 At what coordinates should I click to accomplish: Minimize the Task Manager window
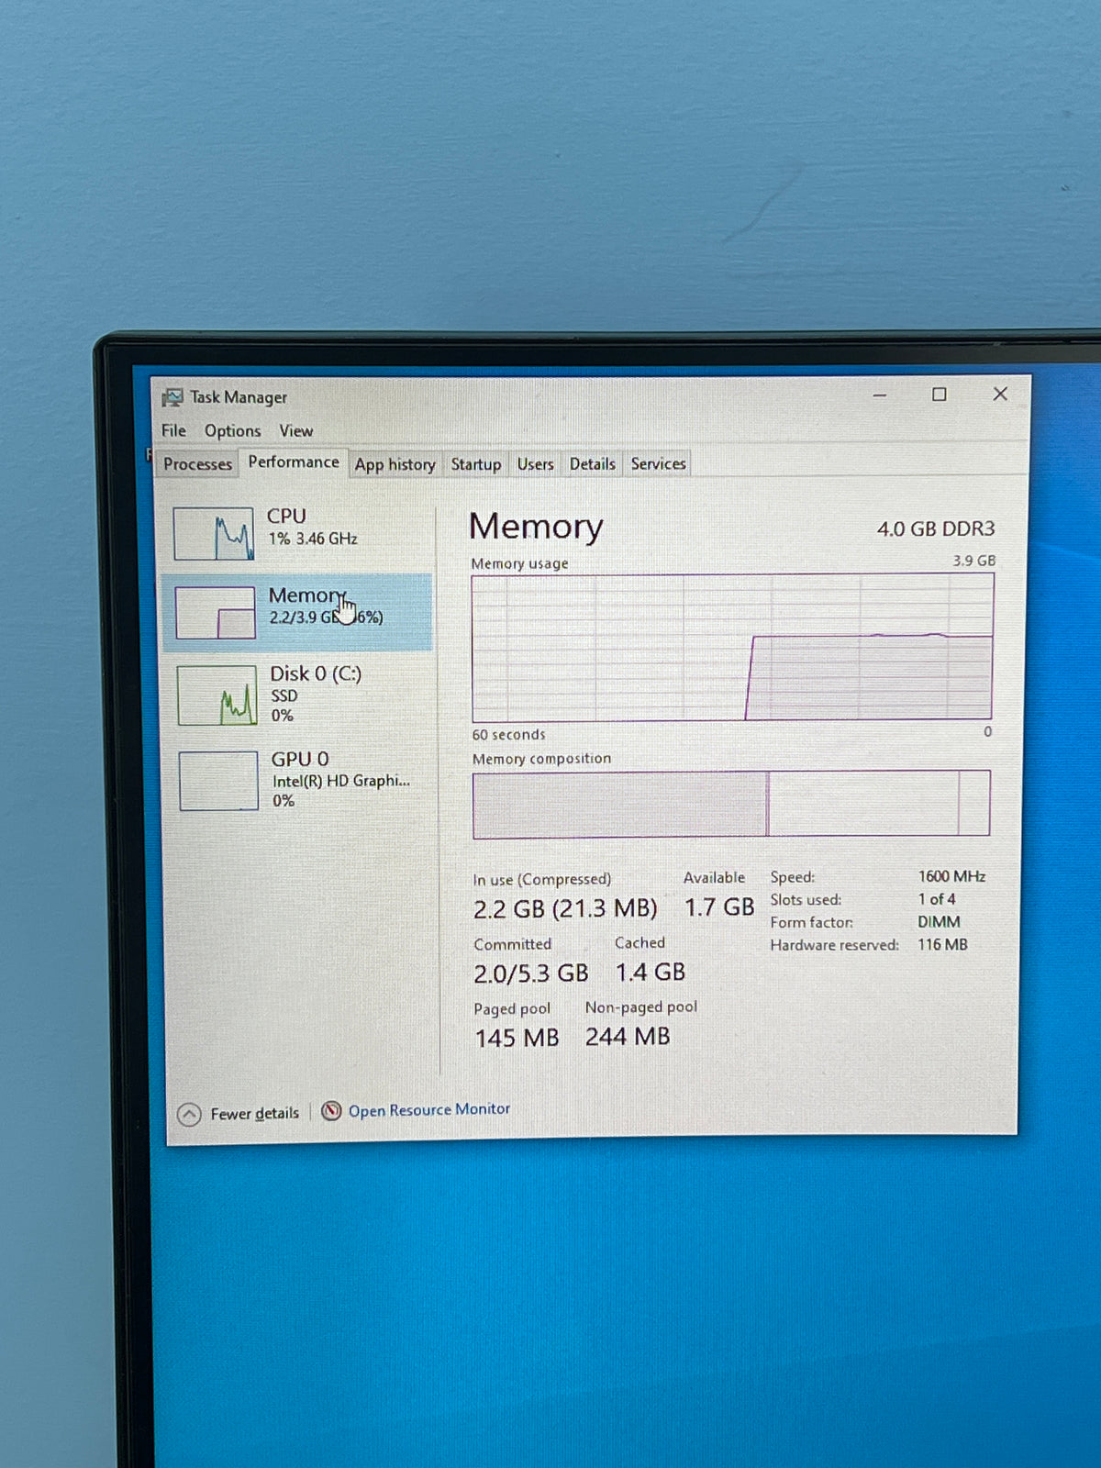(x=879, y=395)
